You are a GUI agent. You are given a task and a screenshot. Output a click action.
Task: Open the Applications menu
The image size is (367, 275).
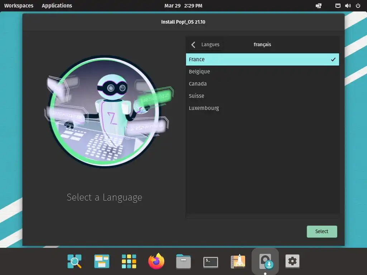[x=57, y=6]
